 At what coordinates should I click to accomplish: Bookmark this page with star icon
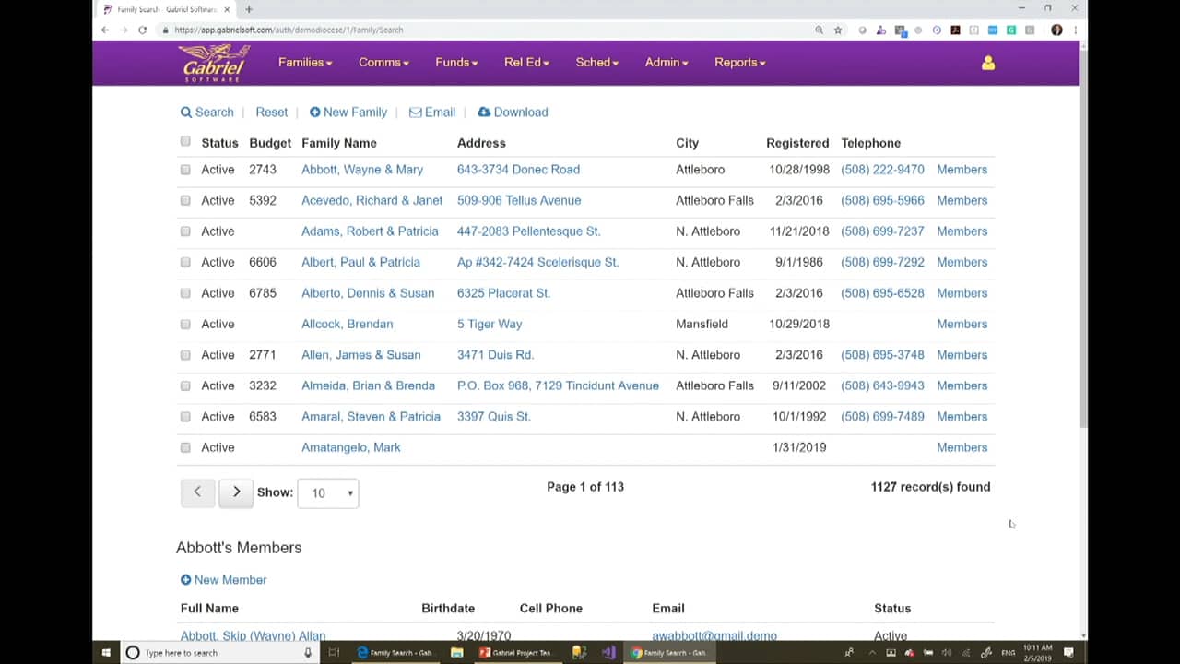click(838, 30)
